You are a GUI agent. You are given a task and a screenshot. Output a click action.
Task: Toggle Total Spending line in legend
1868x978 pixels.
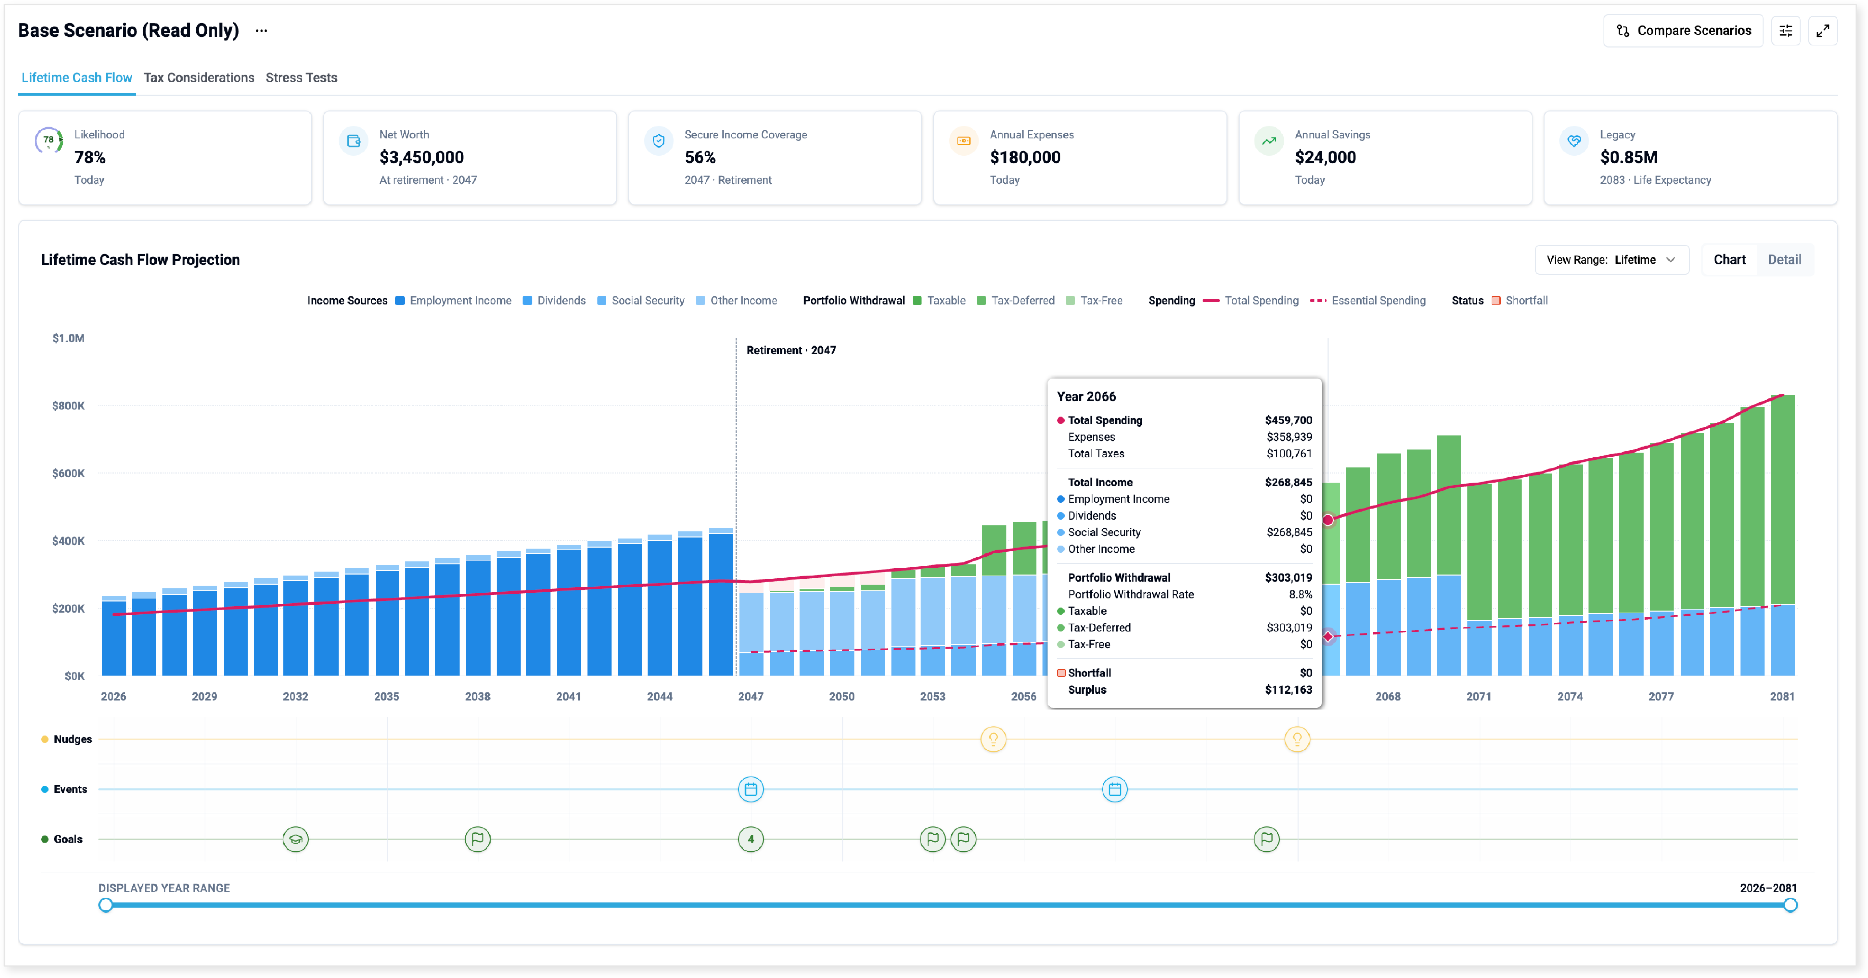(1251, 301)
